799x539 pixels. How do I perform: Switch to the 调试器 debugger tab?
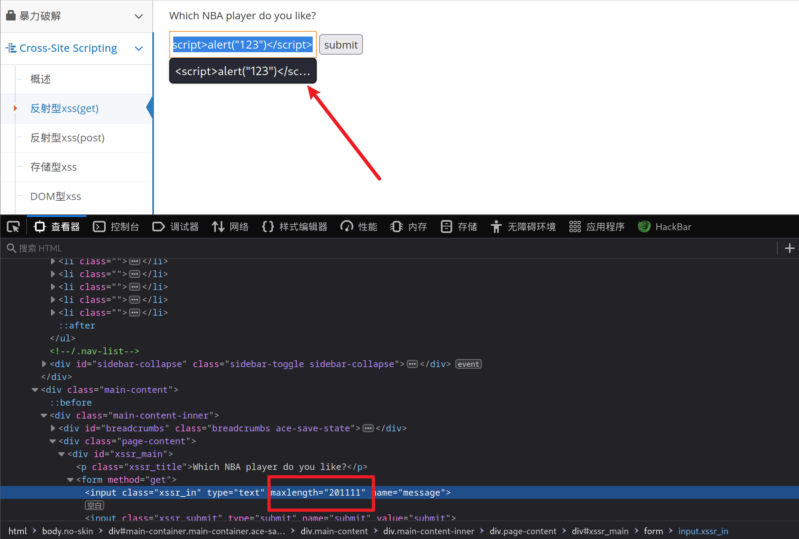(x=176, y=227)
